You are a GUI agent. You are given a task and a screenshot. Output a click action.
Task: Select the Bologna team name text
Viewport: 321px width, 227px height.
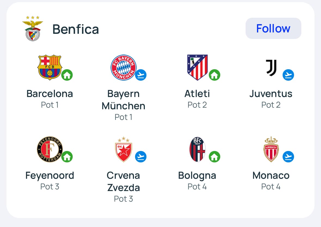tap(197, 175)
